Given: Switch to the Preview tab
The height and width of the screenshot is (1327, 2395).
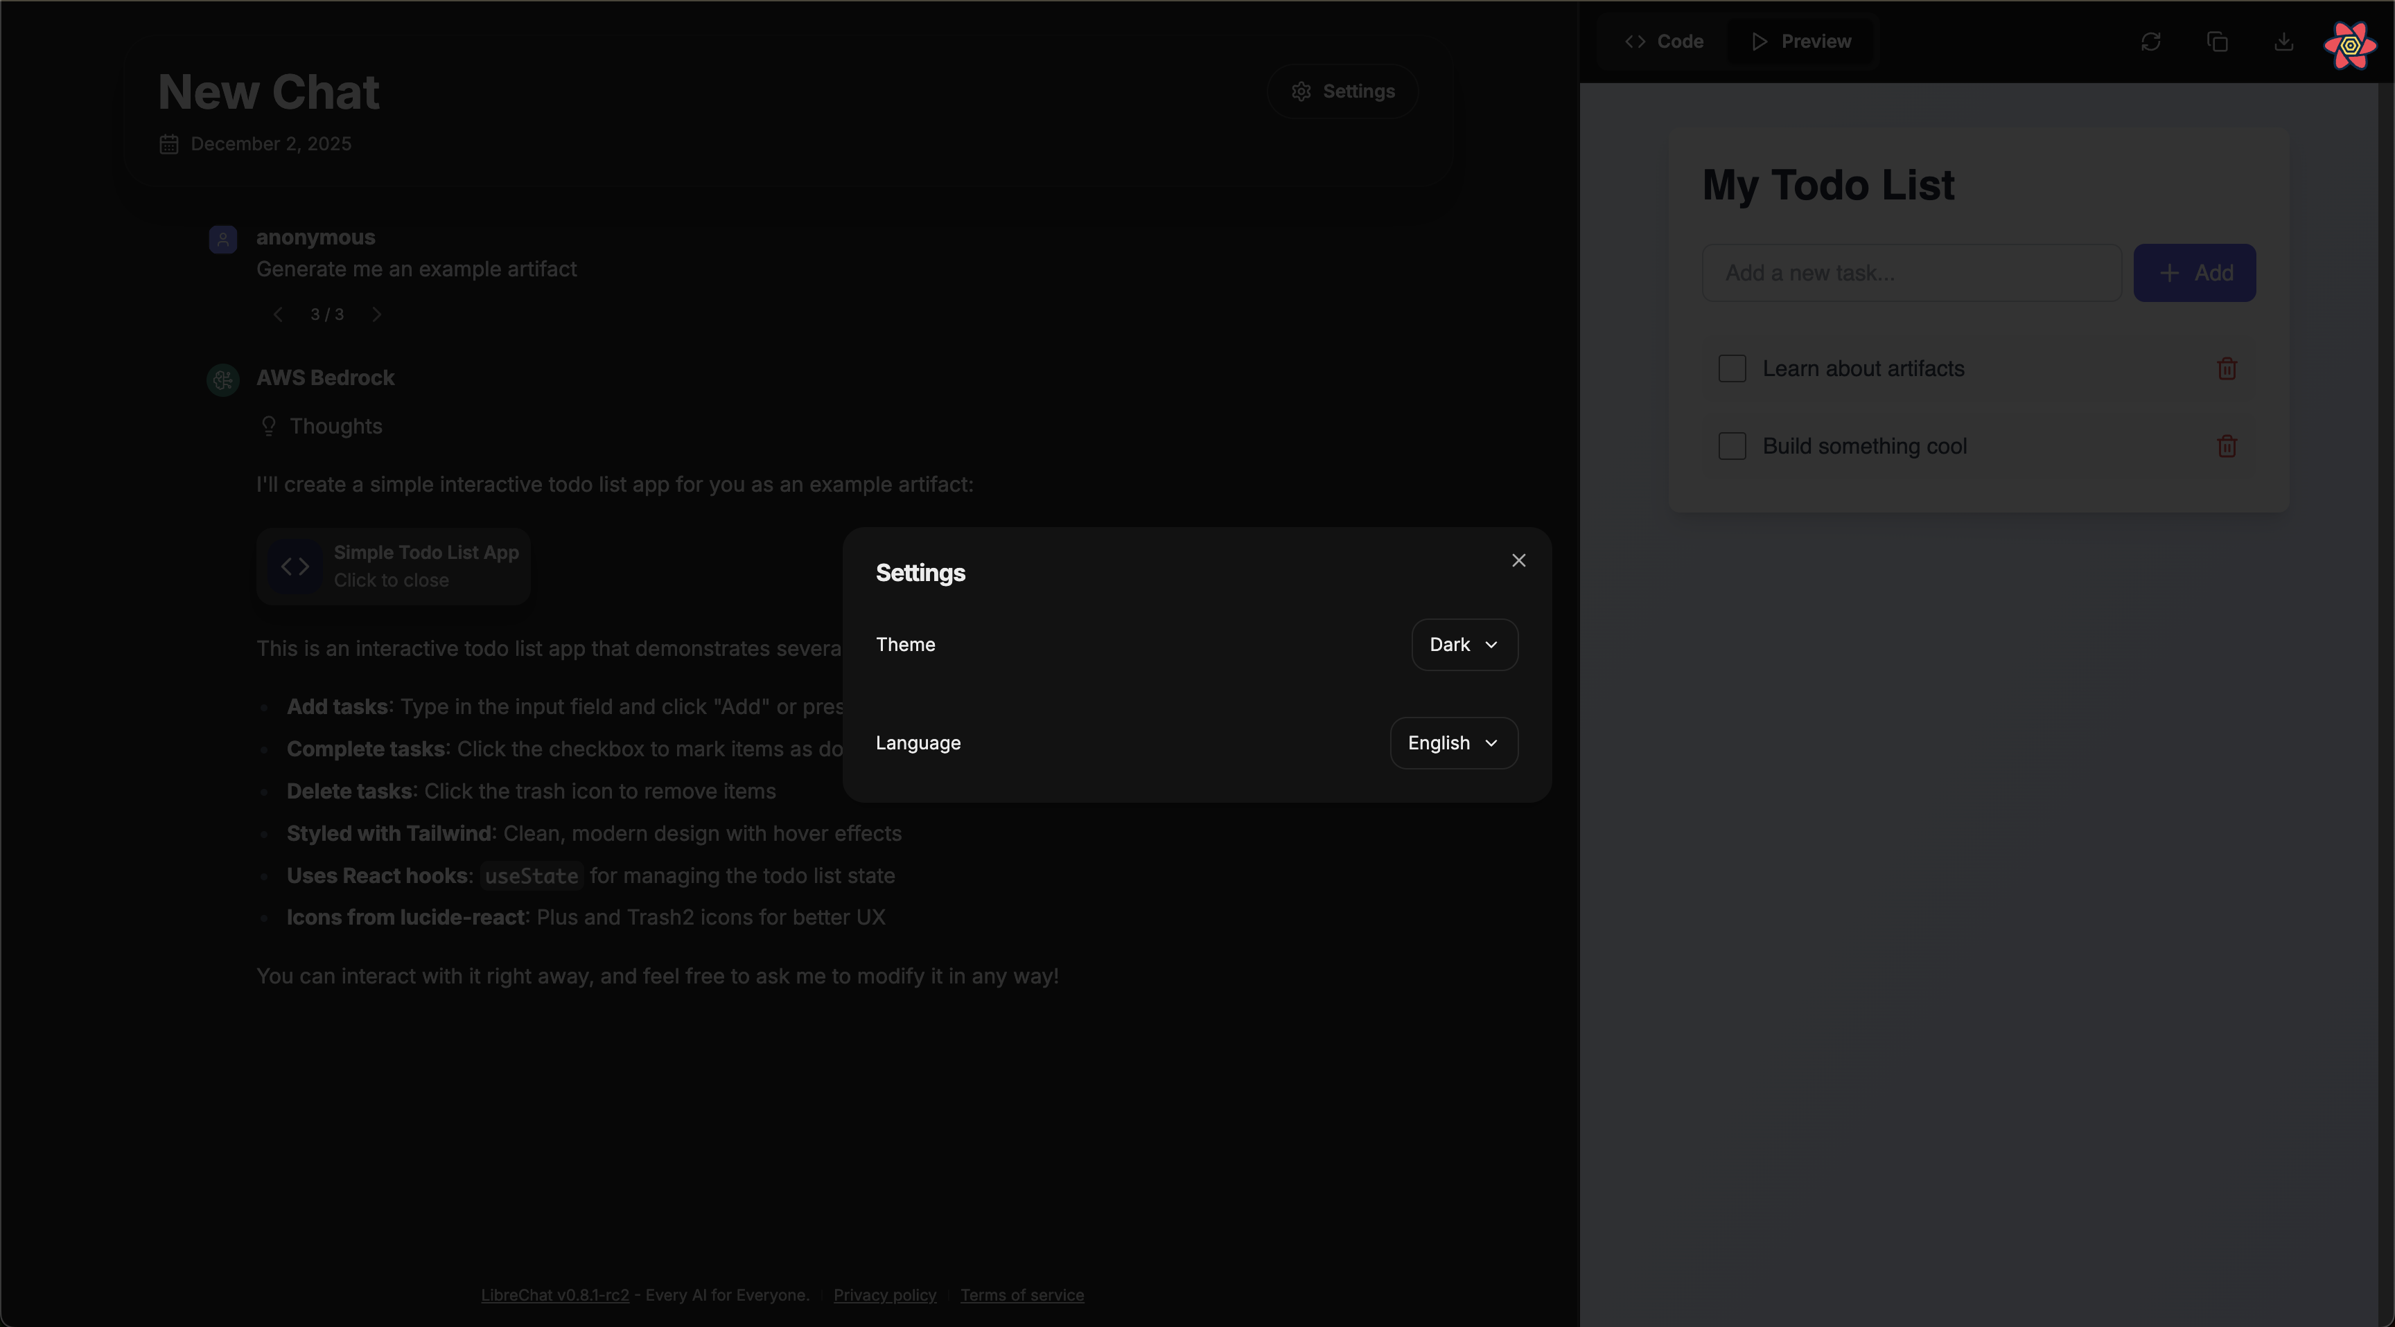Looking at the screenshot, I should point(1800,41).
